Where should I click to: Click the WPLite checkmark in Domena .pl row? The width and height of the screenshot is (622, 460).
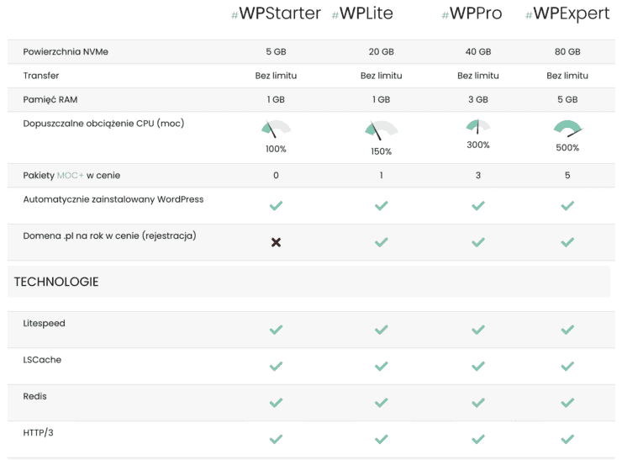[382, 241]
